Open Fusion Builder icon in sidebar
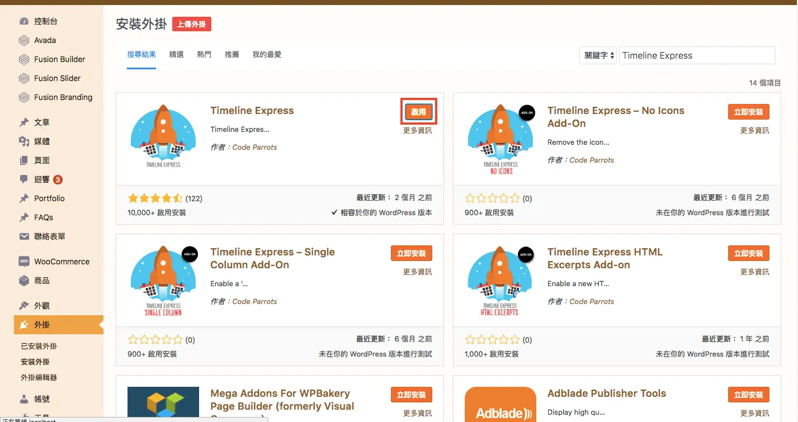This screenshot has width=798, height=422. pos(24,59)
